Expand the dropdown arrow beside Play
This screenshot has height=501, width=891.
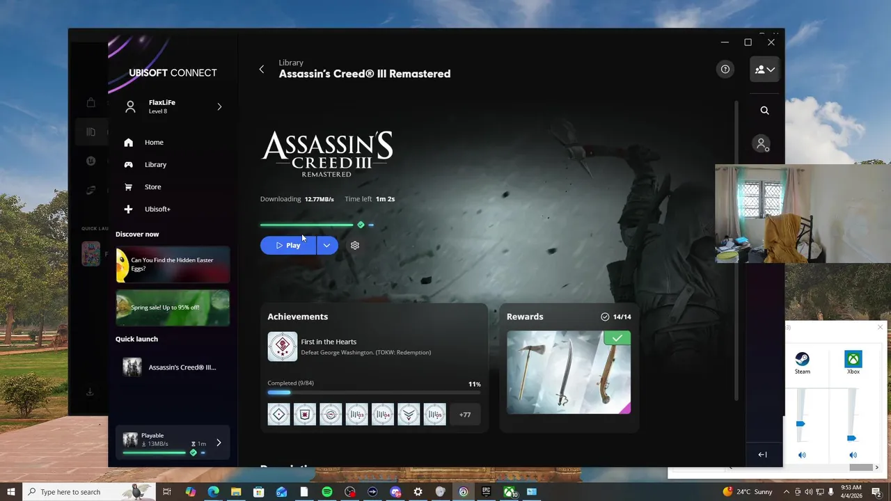pyautogui.click(x=327, y=245)
